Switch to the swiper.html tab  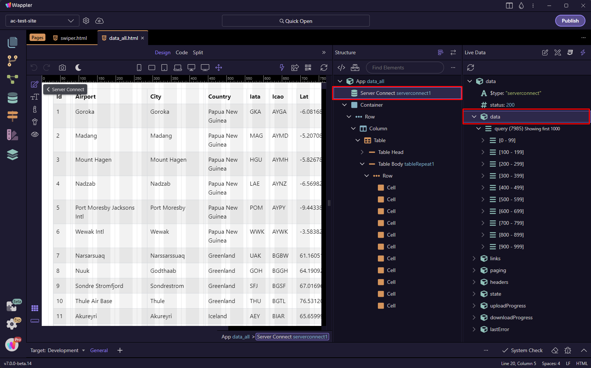click(x=70, y=38)
